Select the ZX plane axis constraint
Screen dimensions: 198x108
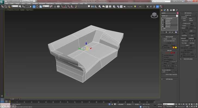pos(157,7)
